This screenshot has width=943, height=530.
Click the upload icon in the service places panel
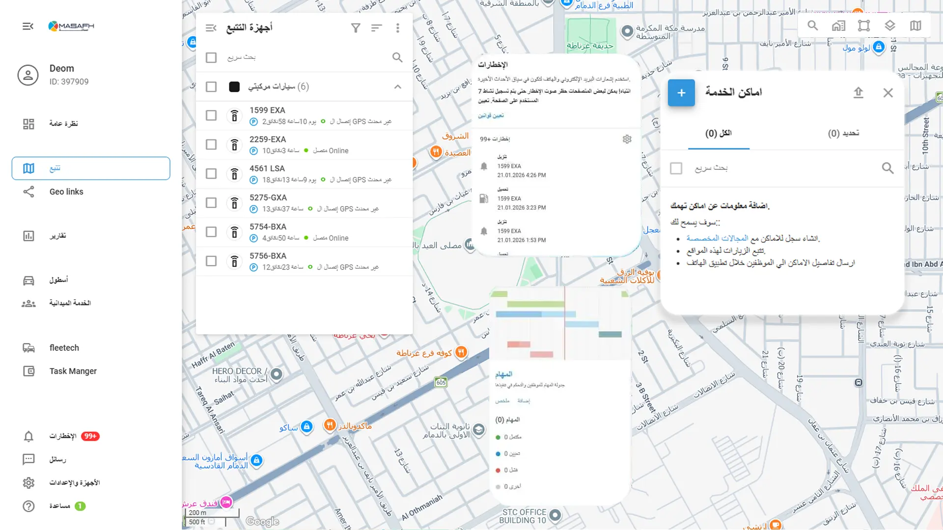tap(858, 93)
